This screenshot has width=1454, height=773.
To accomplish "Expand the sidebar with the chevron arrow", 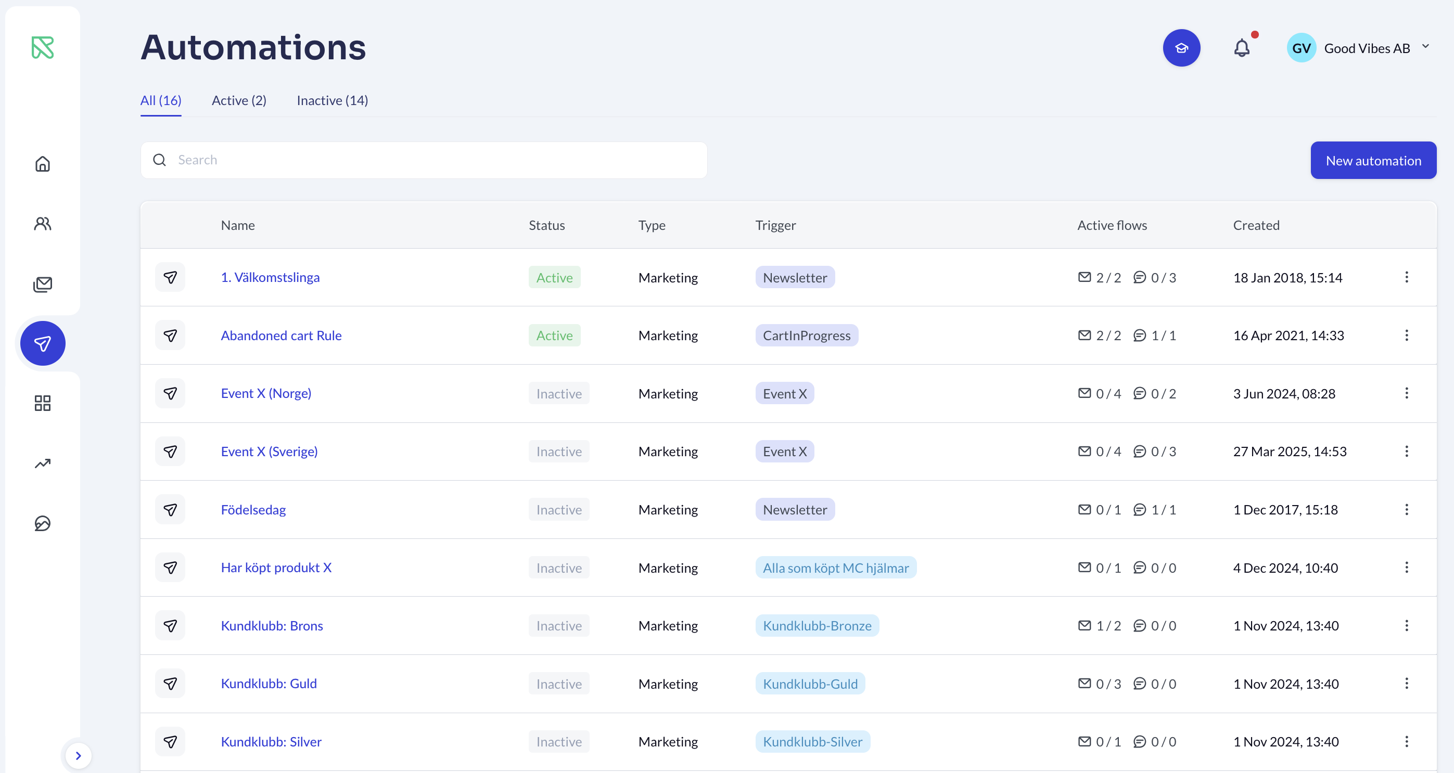I will point(79,755).
